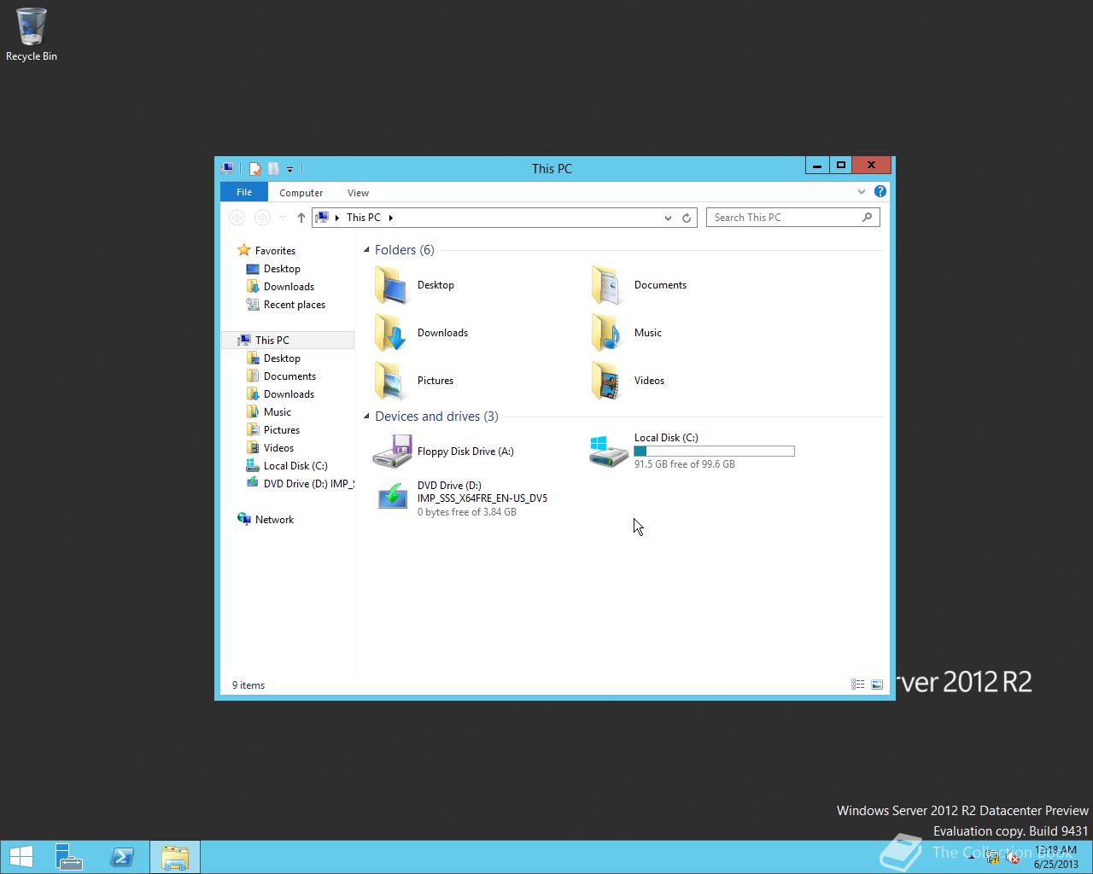Switch to the View ribbon tab

pyautogui.click(x=358, y=193)
